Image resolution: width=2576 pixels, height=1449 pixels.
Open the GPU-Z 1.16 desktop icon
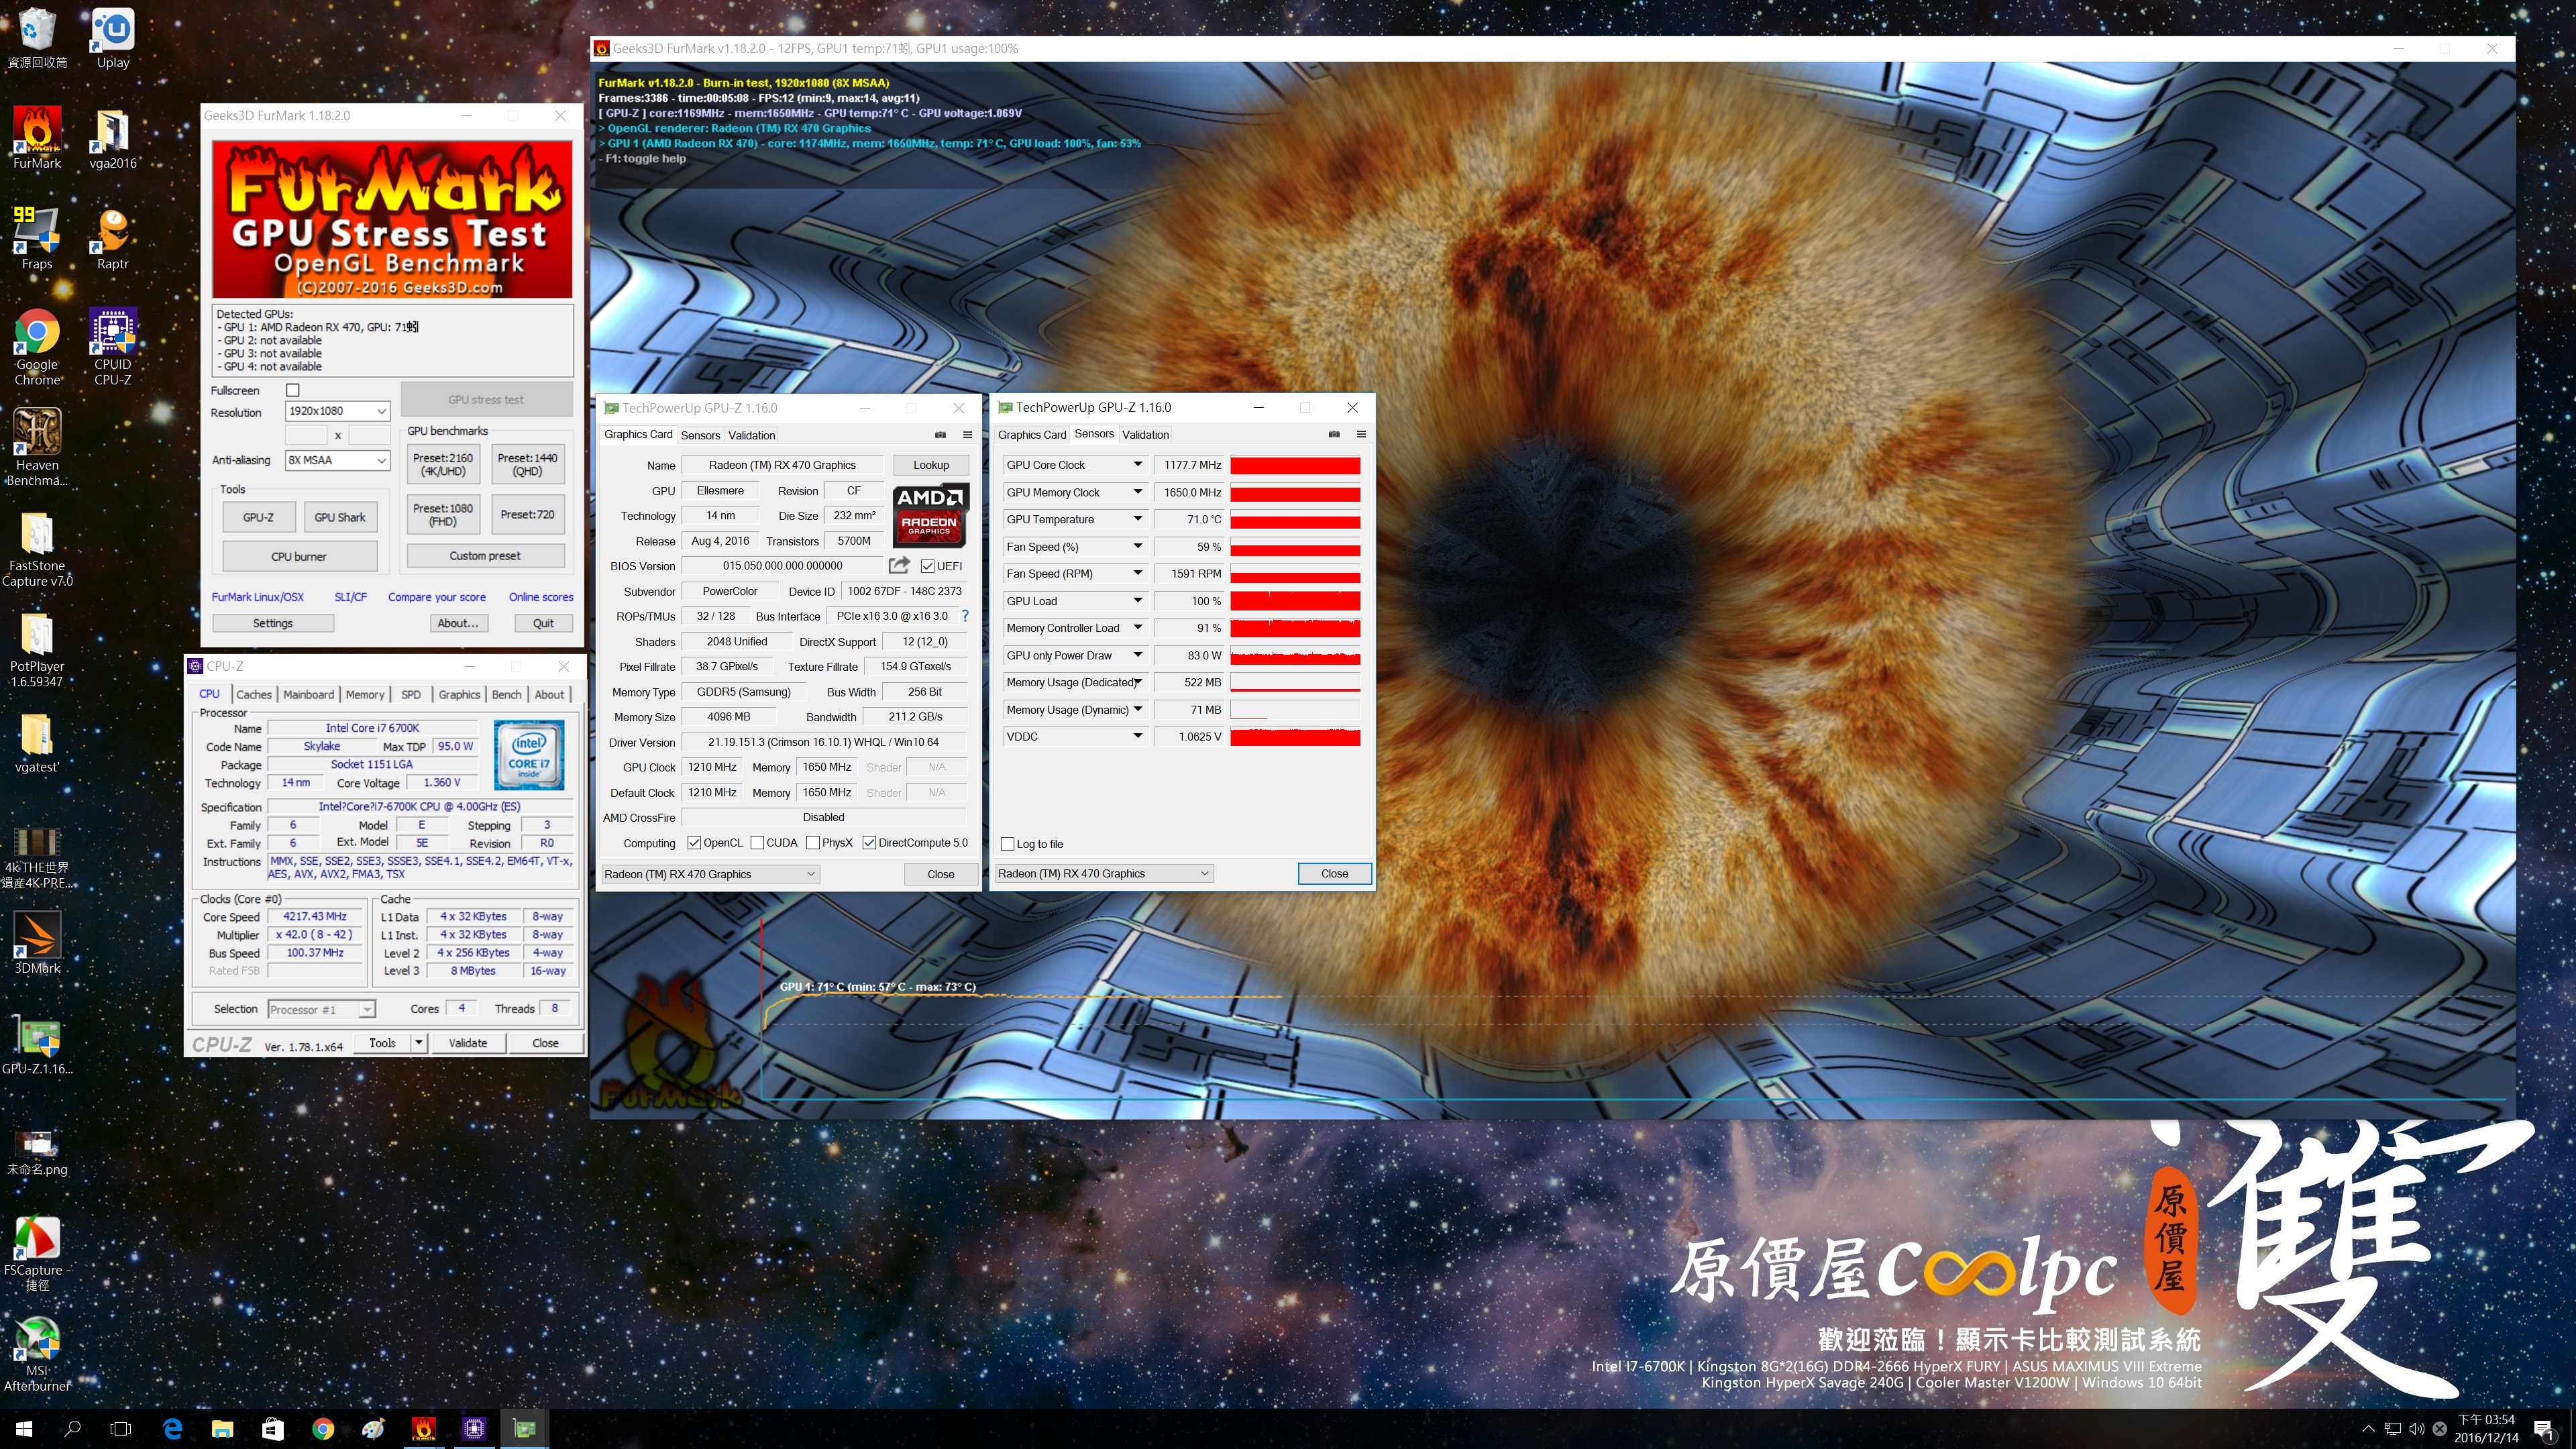[37, 1044]
